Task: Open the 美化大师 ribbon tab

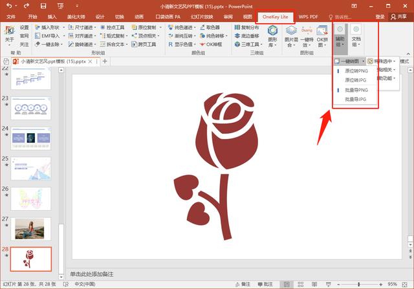Action: click(75, 16)
